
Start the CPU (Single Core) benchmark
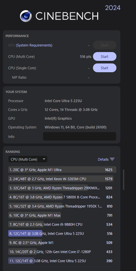pos(105,68)
